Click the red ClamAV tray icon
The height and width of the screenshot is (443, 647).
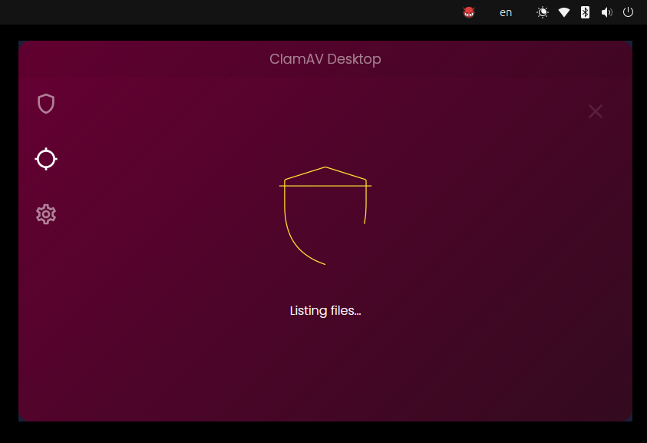click(x=469, y=12)
